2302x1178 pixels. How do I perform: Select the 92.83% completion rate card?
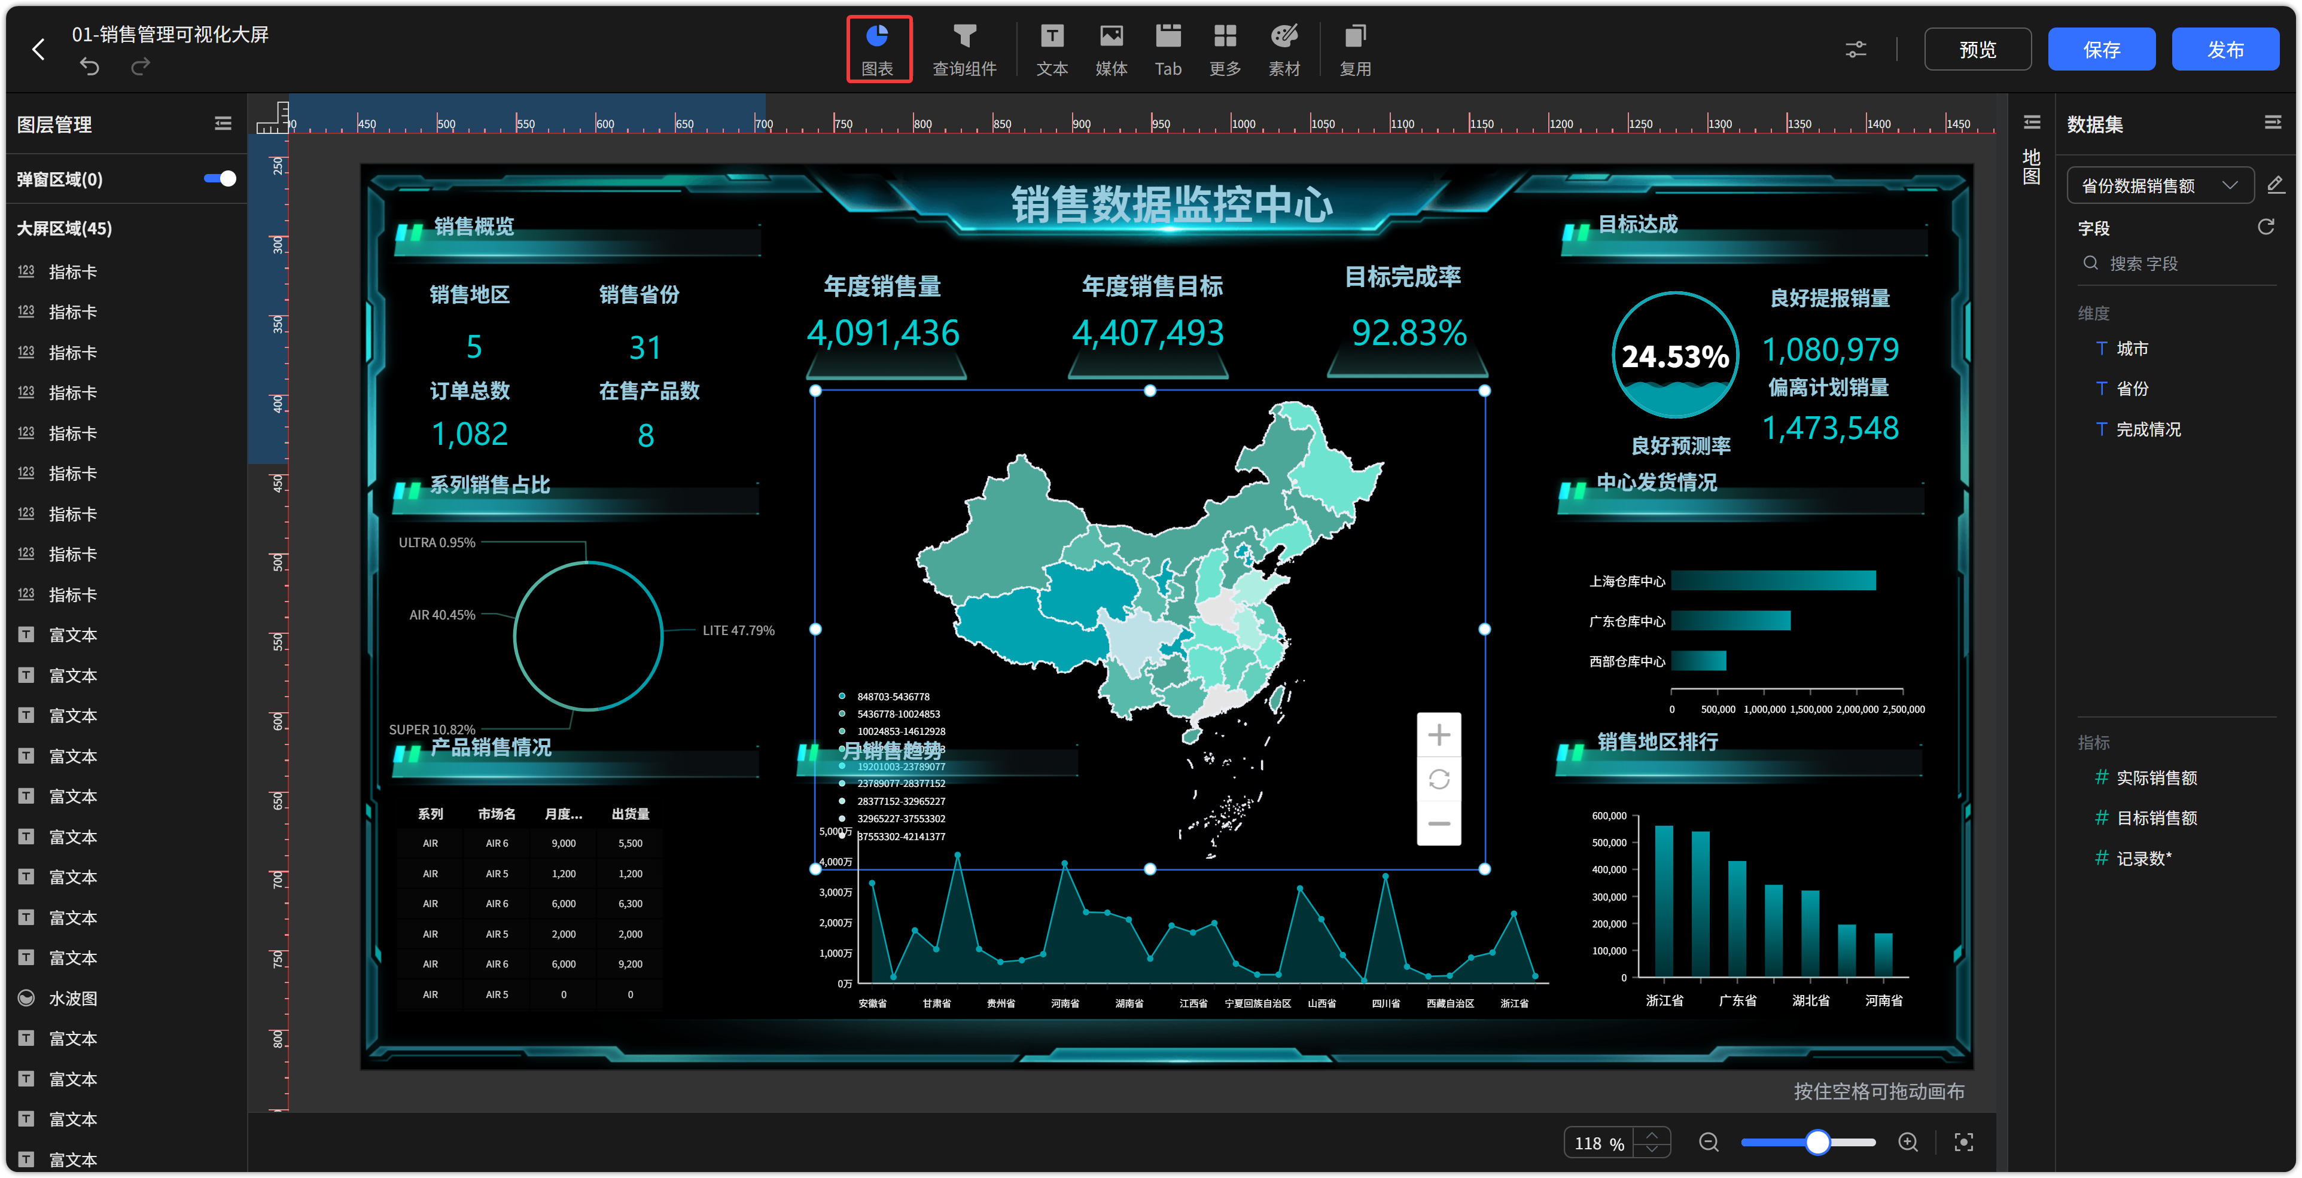pos(1408,333)
